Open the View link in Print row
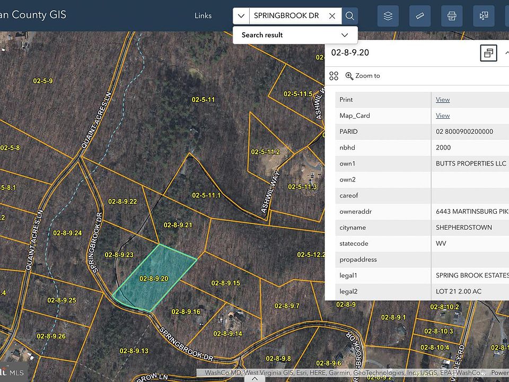The width and height of the screenshot is (509, 382). click(443, 100)
